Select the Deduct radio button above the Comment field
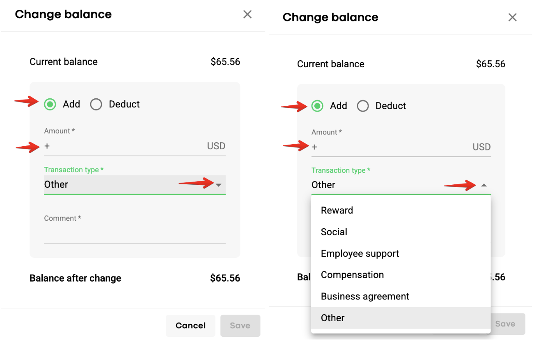 click(x=96, y=104)
